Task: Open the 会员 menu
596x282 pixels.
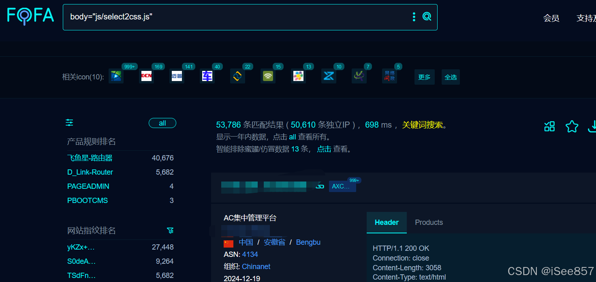Action: 551,18
